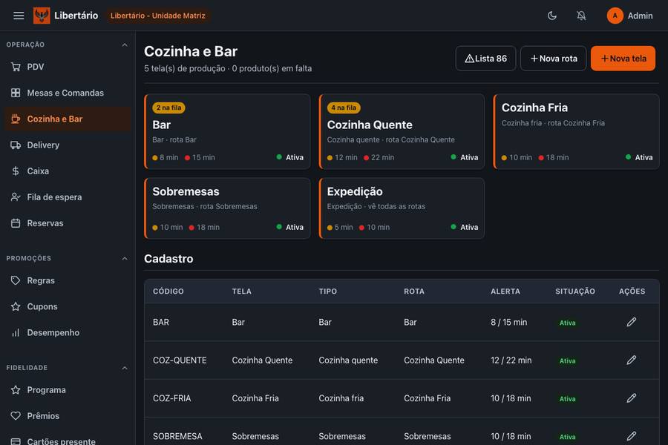This screenshot has height=445, width=668.
Task: Open the Admin user avatar
Action: (x=615, y=16)
